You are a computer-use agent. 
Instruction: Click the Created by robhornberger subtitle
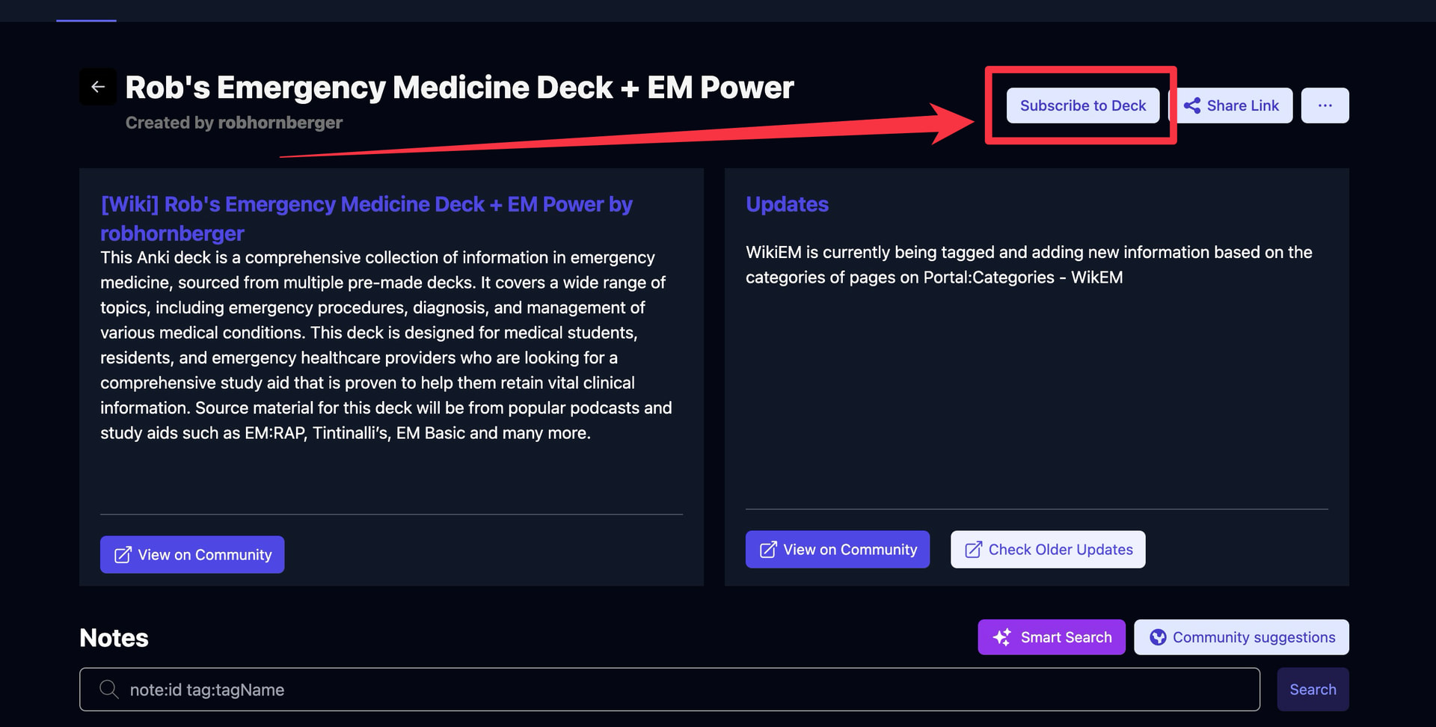233,123
